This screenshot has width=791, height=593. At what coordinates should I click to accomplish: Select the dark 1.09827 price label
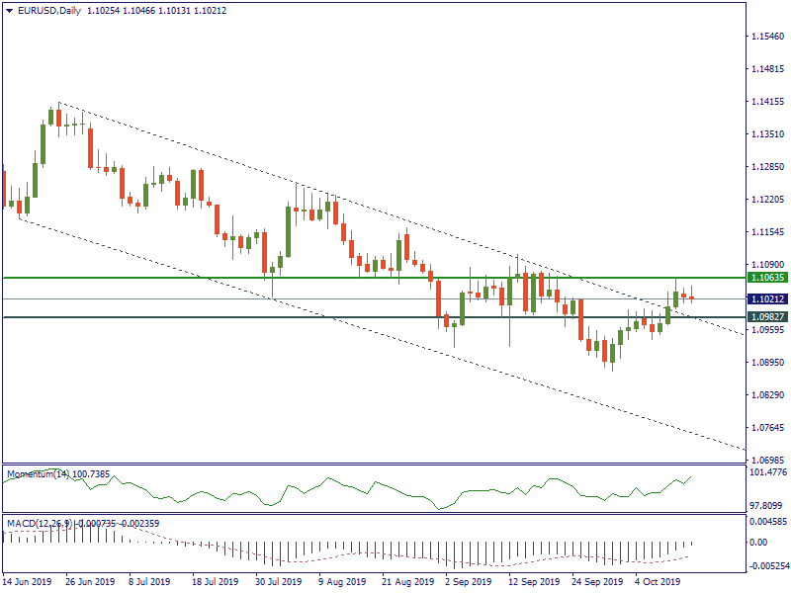[767, 317]
